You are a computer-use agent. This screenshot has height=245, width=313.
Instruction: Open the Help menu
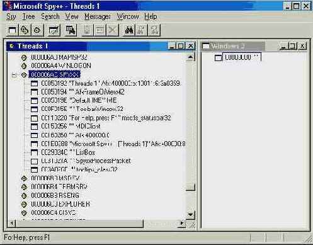tap(151, 16)
